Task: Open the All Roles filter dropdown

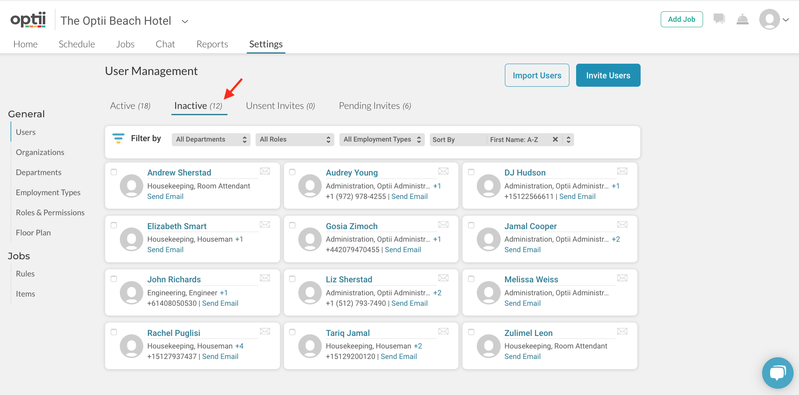Action: tap(295, 139)
